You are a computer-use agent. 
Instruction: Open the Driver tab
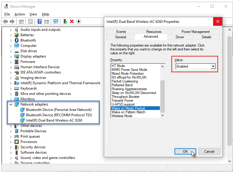tap(180, 37)
